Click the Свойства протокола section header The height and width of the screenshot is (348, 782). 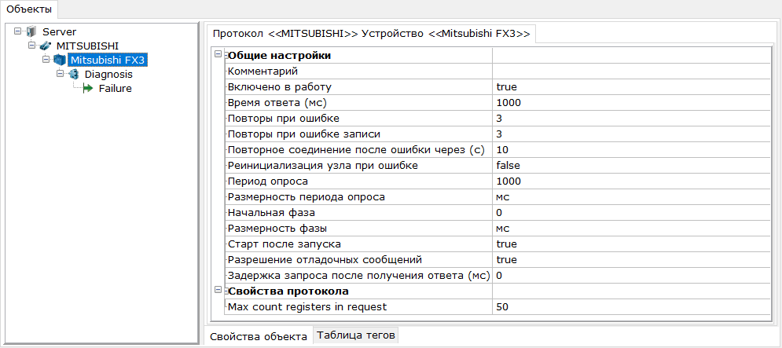point(288,291)
